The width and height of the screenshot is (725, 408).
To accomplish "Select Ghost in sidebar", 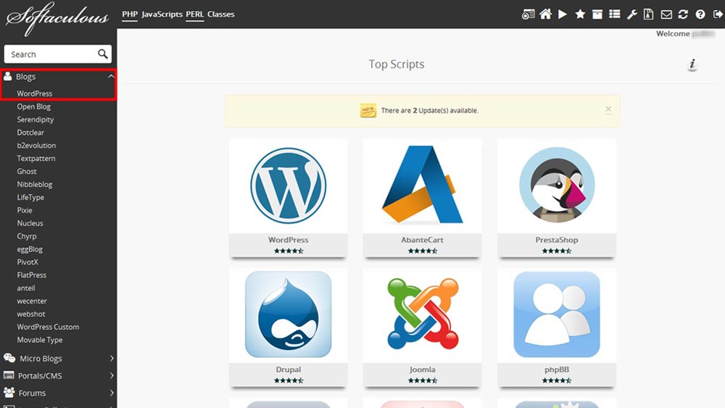I will click(27, 171).
